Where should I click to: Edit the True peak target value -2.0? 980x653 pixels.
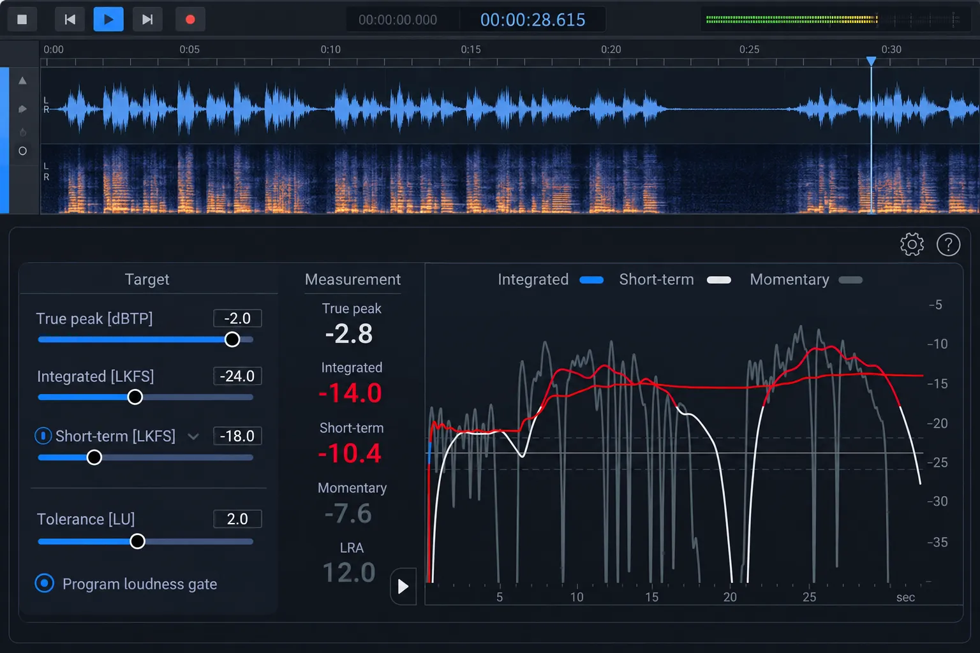(237, 318)
